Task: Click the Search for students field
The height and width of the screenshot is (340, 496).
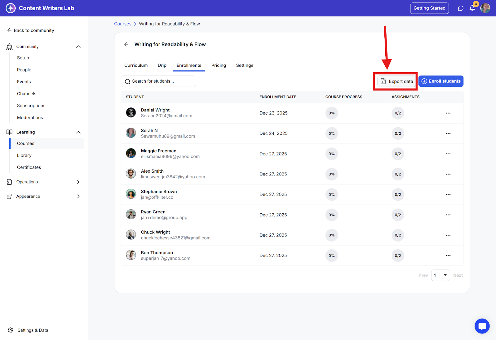Action: [158, 81]
